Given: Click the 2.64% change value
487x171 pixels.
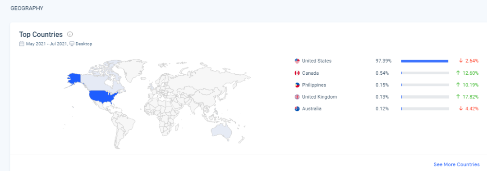Looking at the screenshot, I should (x=472, y=61).
